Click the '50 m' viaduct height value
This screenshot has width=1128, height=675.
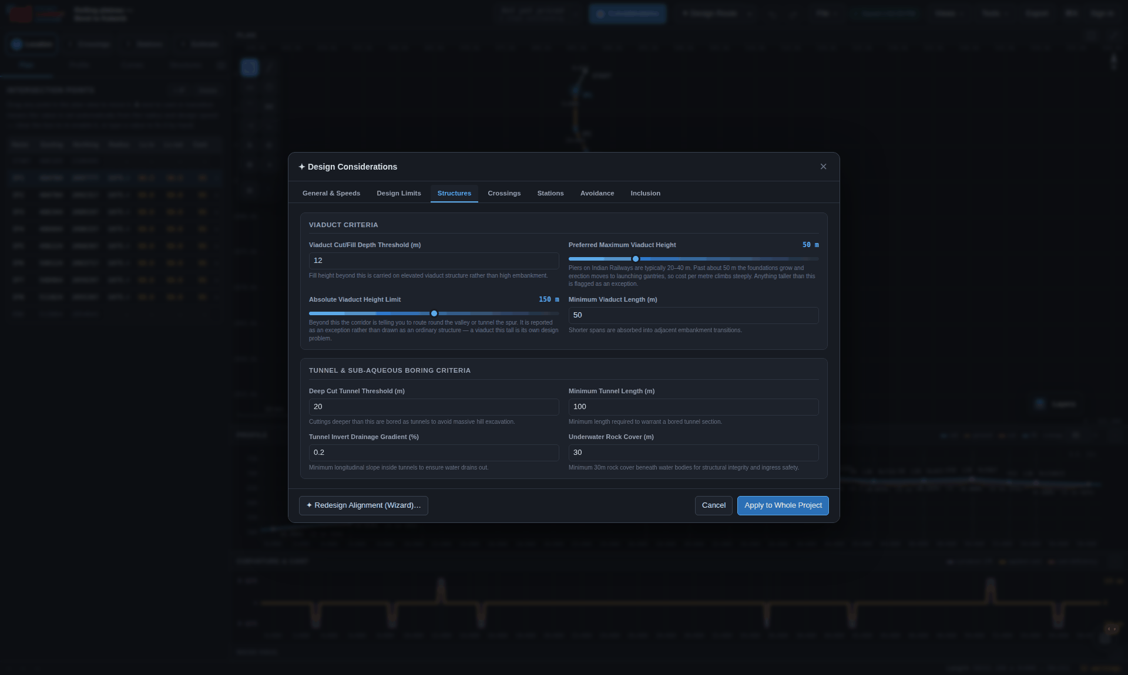(810, 245)
